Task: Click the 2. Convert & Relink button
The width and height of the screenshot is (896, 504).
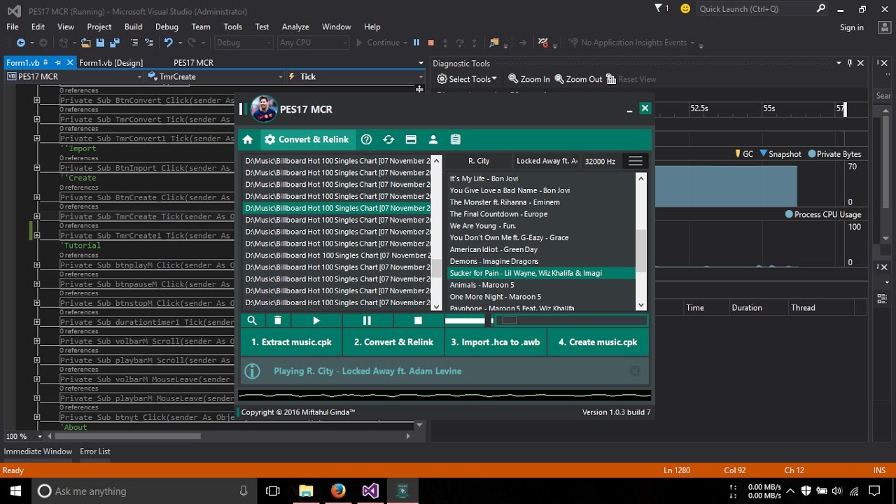Action: tap(393, 342)
